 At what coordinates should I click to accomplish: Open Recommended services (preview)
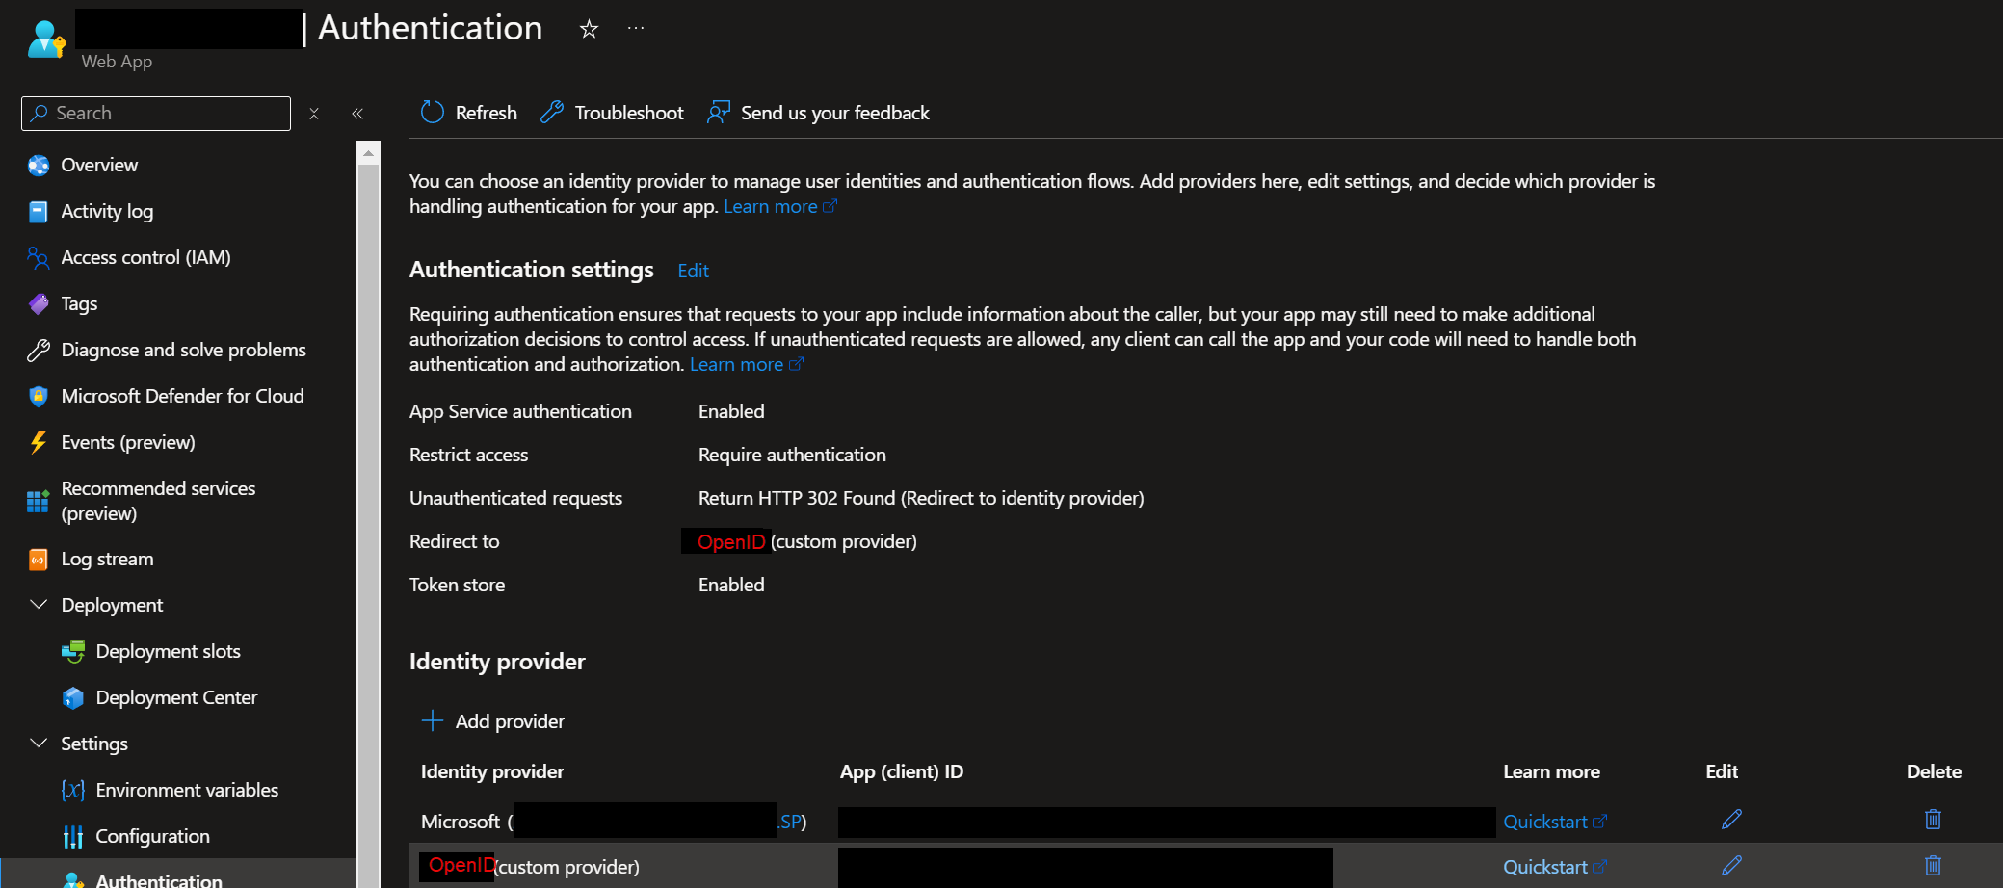pos(158,501)
